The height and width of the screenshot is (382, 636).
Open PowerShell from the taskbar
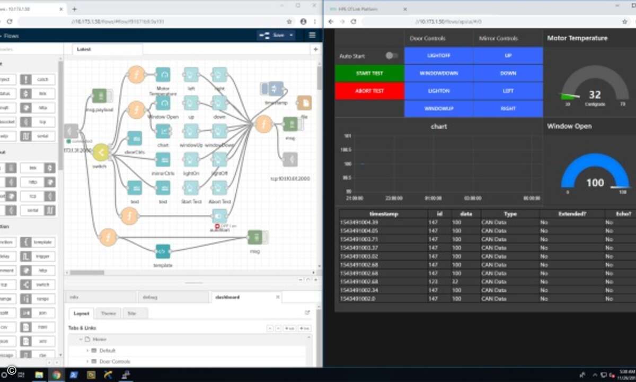pyautogui.click(x=74, y=375)
